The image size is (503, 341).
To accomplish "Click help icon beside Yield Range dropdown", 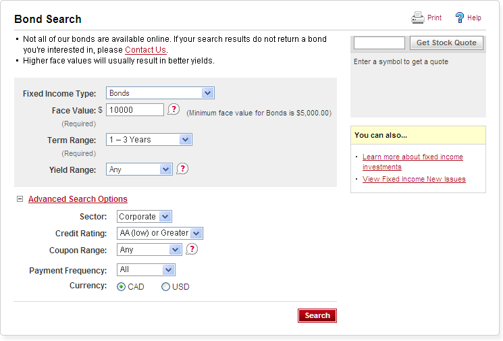I will click(182, 169).
